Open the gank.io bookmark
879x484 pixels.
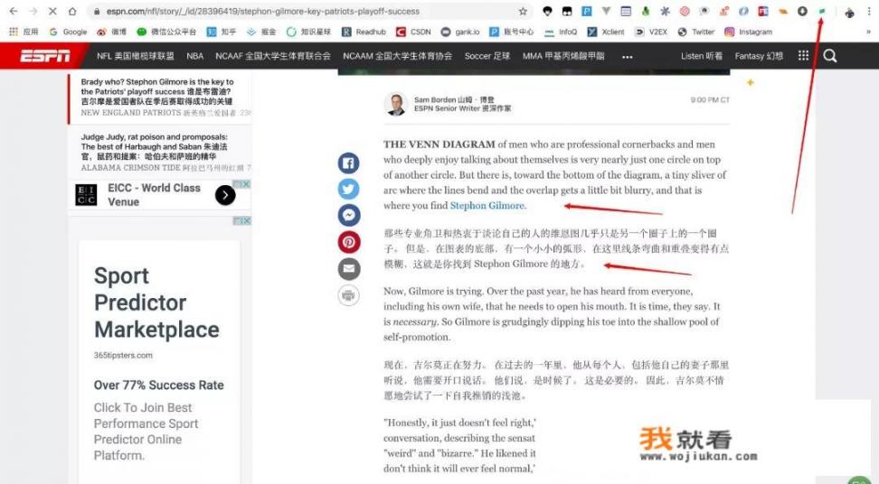(x=460, y=32)
